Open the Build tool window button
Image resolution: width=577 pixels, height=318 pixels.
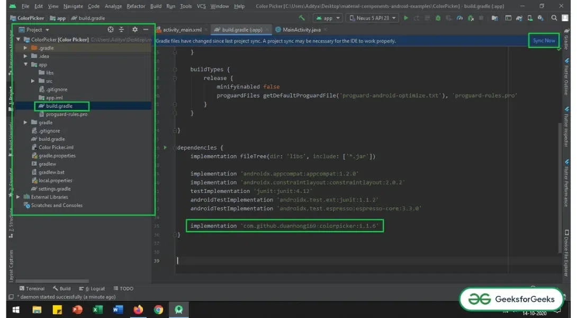61,288
